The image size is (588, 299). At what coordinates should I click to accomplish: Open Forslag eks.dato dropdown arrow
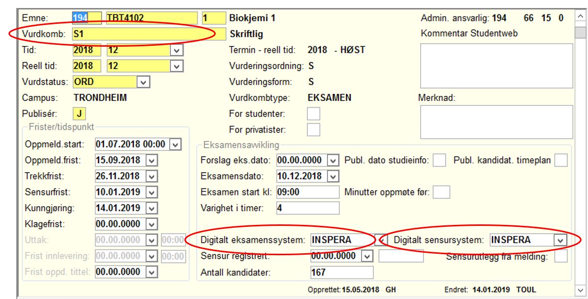(x=333, y=160)
